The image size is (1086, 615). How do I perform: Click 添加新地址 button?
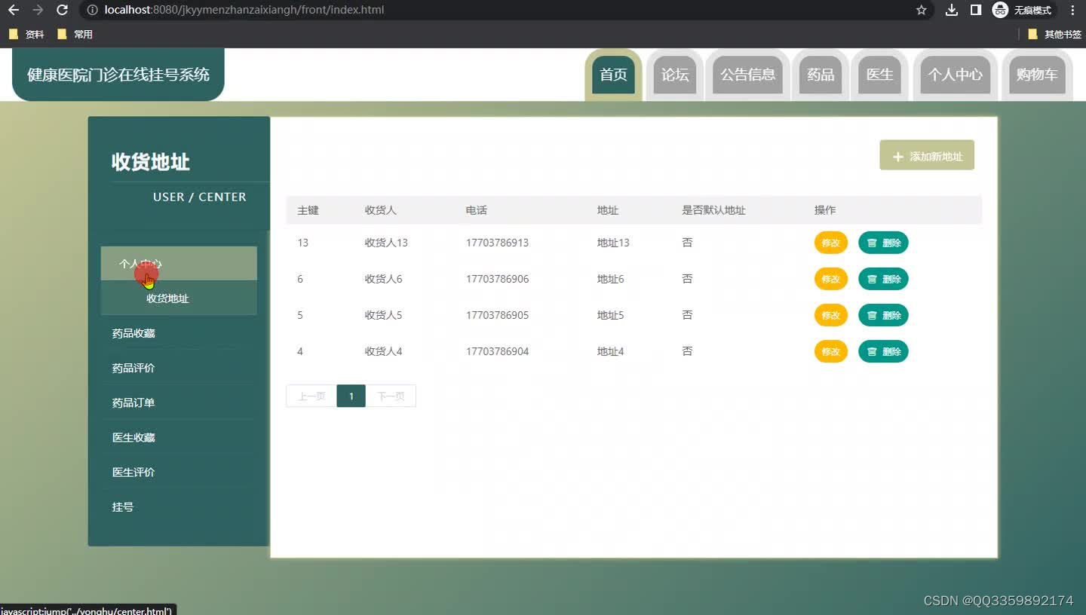(927, 155)
